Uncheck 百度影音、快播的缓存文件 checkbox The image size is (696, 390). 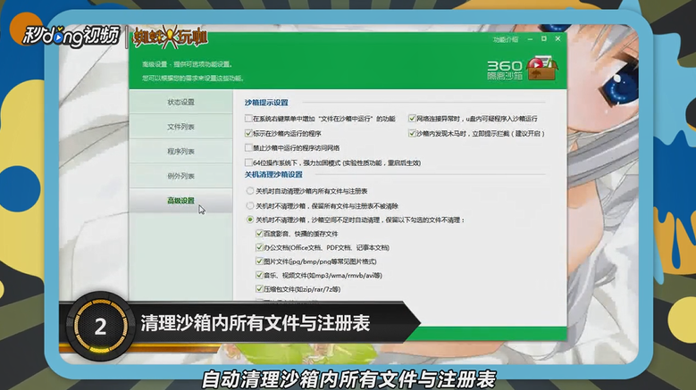coord(259,233)
